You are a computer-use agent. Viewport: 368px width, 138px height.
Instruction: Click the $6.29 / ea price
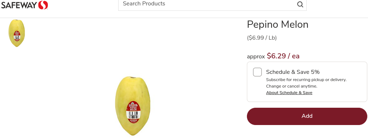pyautogui.click(x=283, y=56)
